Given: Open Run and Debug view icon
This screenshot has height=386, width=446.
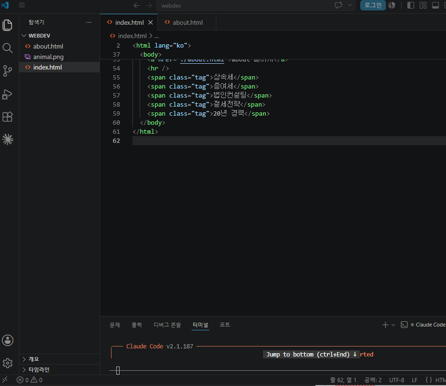Looking at the screenshot, I should pyautogui.click(x=8, y=94).
